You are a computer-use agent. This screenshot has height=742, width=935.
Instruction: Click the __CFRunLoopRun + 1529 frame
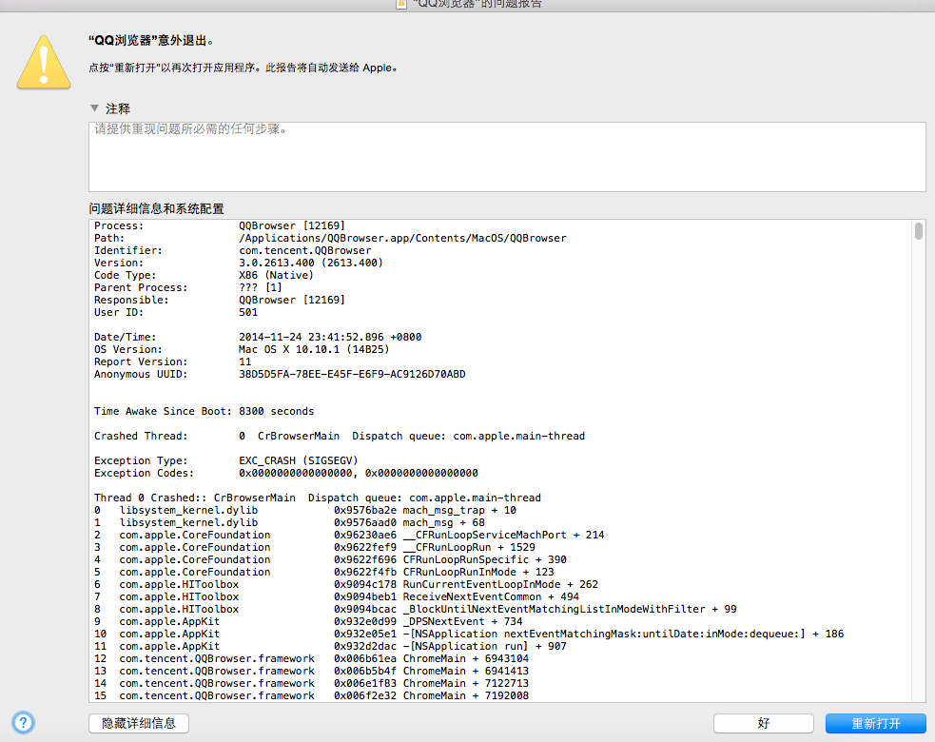tap(315, 547)
